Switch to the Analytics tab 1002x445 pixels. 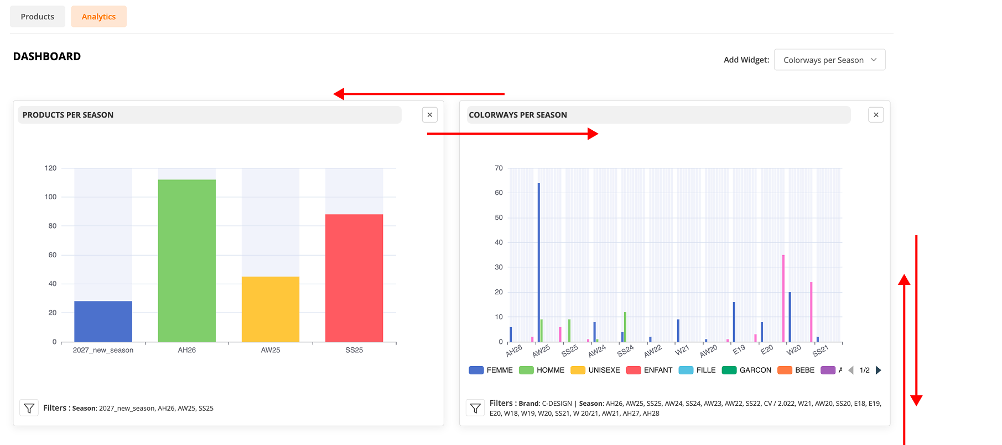(x=99, y=17)
